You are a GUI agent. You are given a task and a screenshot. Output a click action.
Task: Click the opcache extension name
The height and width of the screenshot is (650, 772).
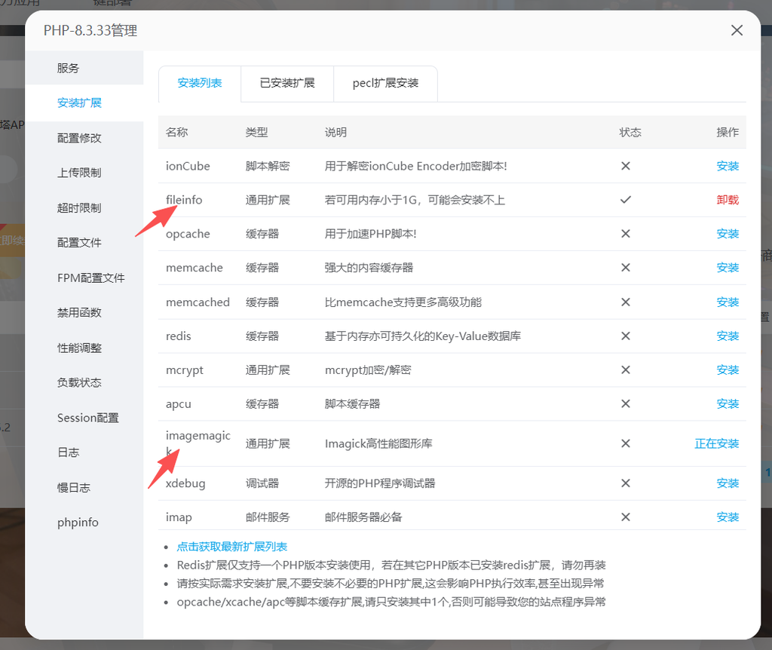point(188,235)
